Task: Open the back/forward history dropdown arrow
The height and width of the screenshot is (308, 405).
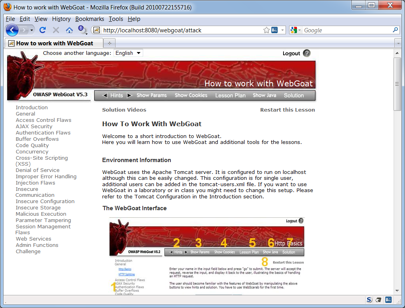Action: point(32,30)
